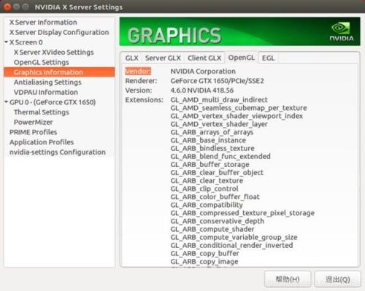The height and width of the screenshot is (291, 365).
Task: Open X Server XVideo Settings
Action: [54, 53]
